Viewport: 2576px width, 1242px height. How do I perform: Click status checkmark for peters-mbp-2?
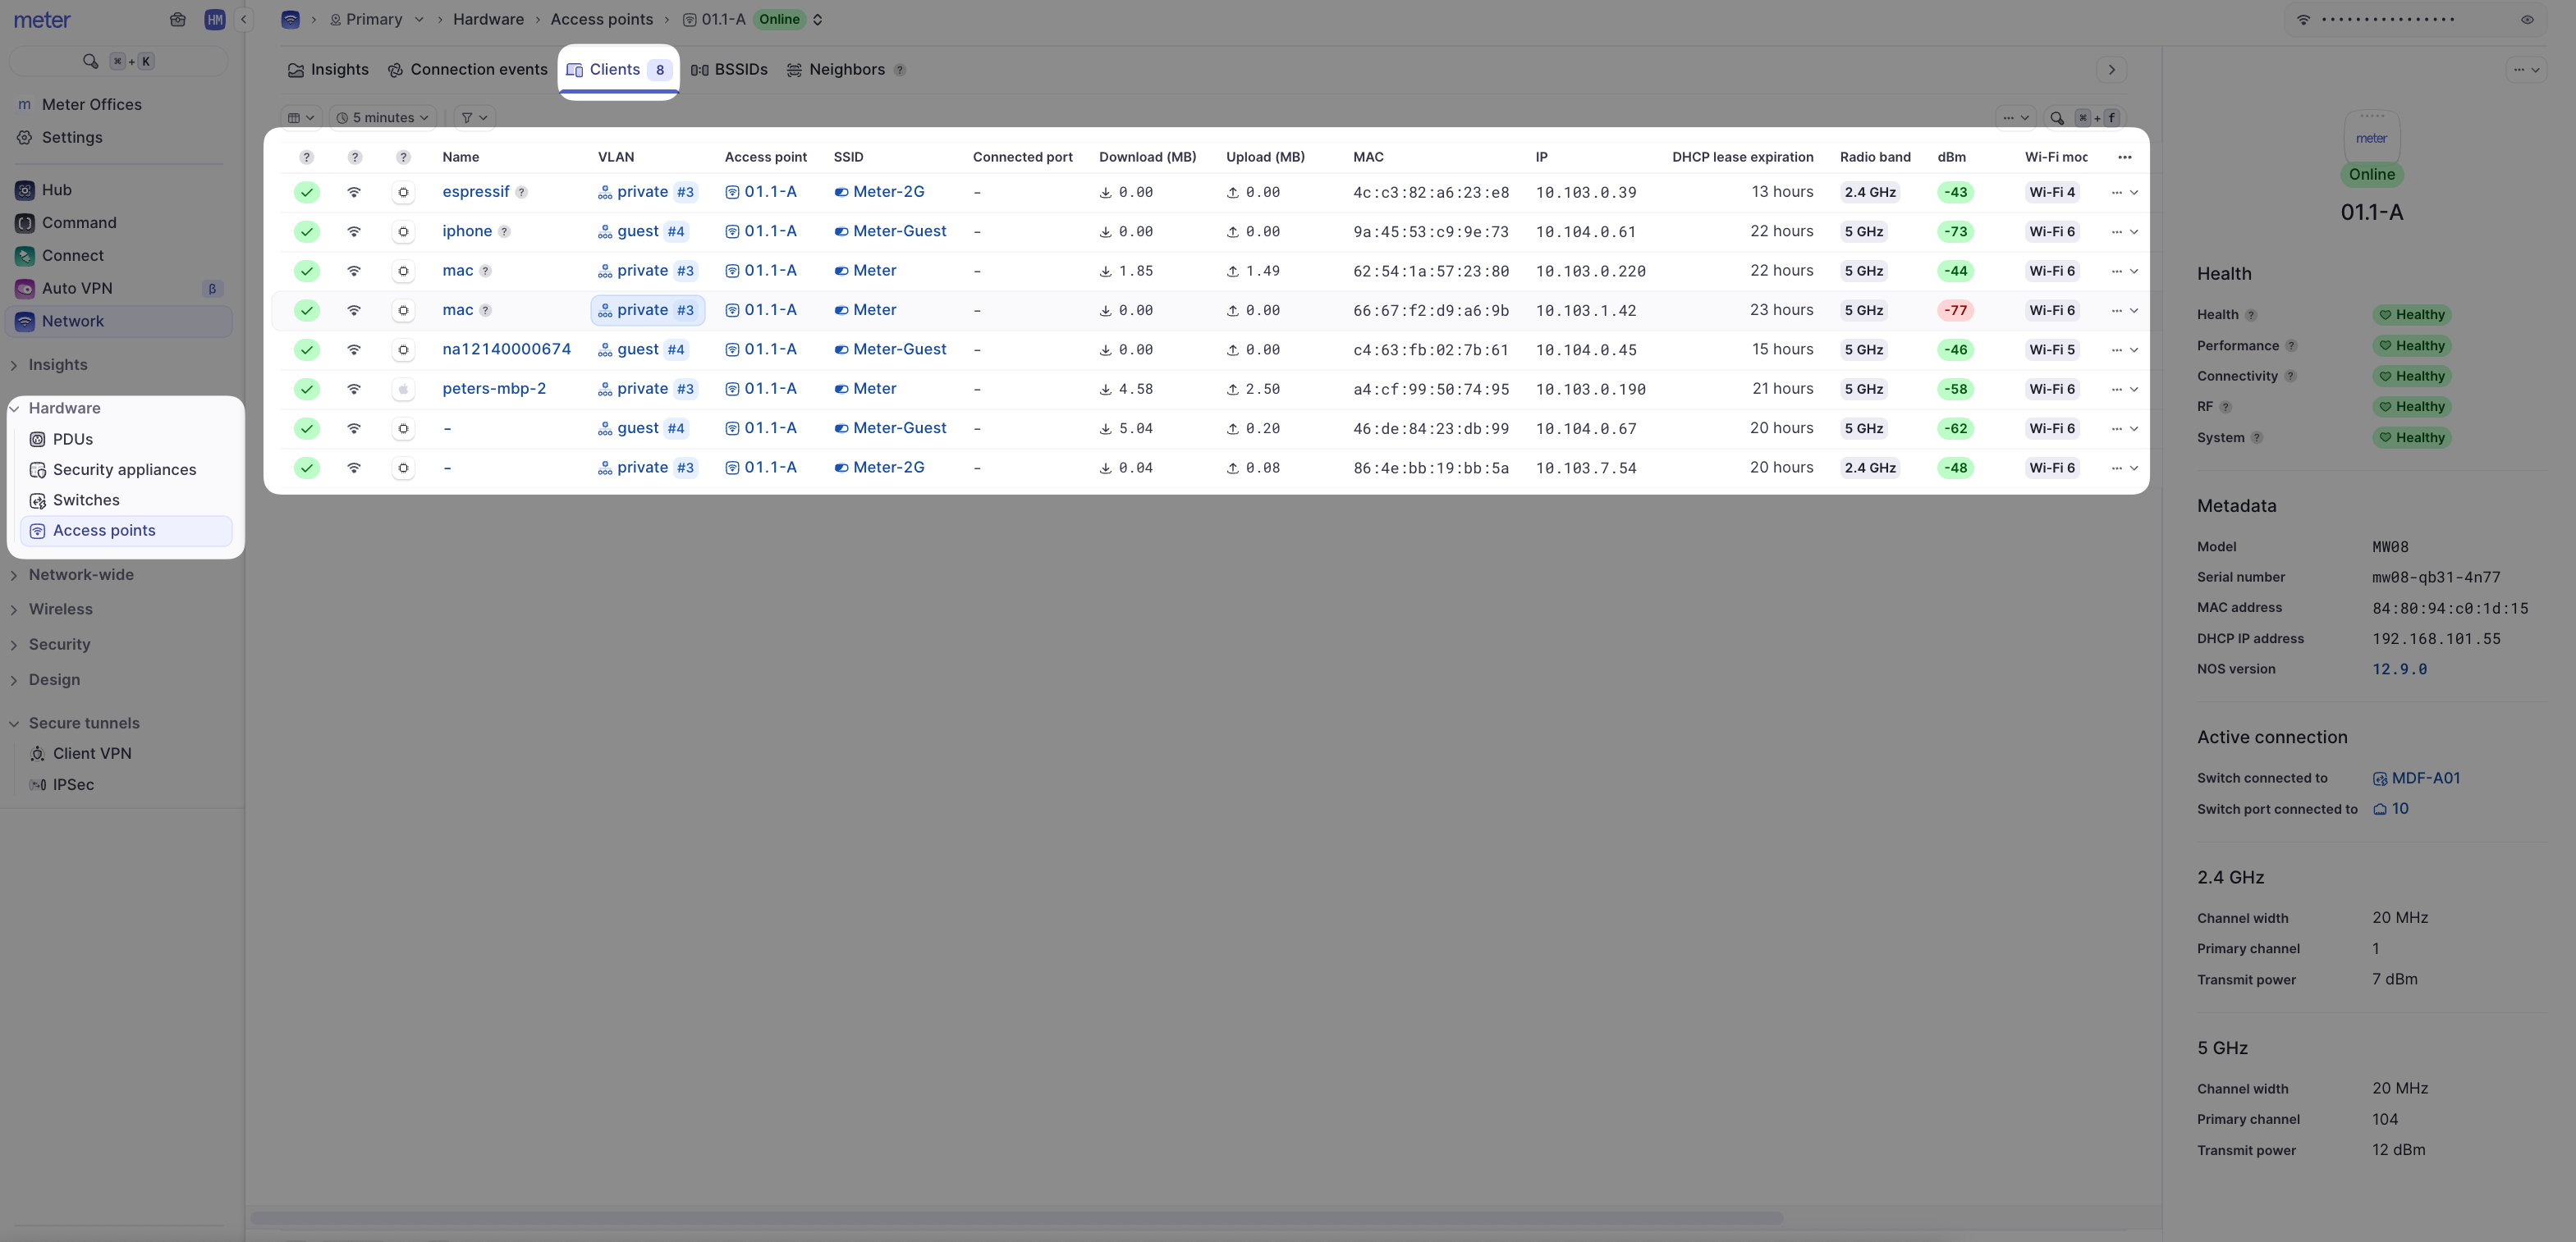[x=307, y=390]
